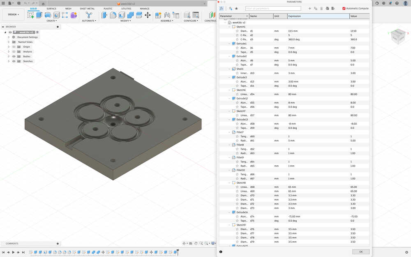Switch to the MESH tab

68,9
